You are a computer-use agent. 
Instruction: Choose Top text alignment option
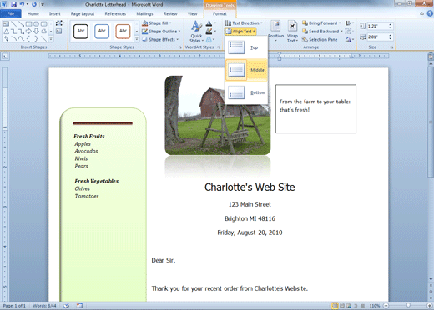click(246, 47)
